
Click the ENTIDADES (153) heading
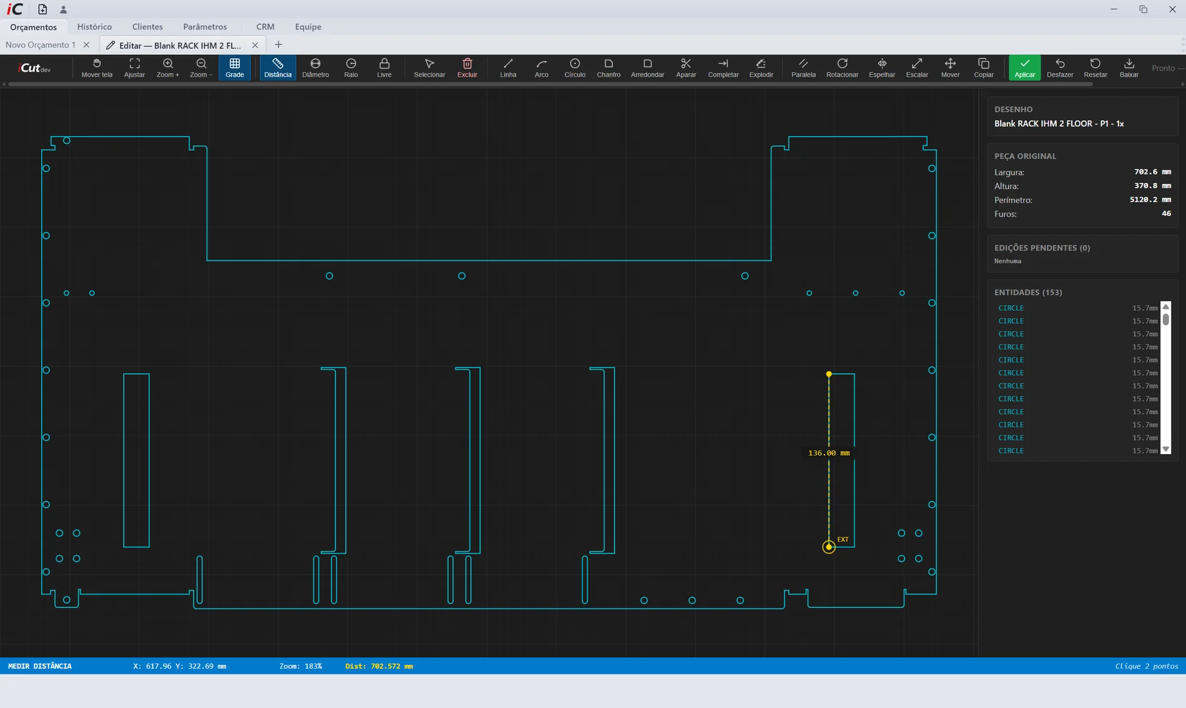tap(1027, 292)
